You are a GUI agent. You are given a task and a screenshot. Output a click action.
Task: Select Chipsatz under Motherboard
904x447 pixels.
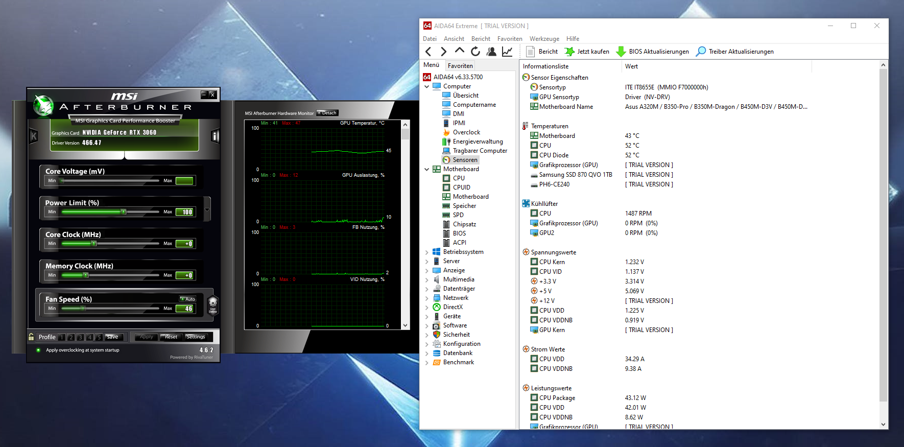[464, 224]
